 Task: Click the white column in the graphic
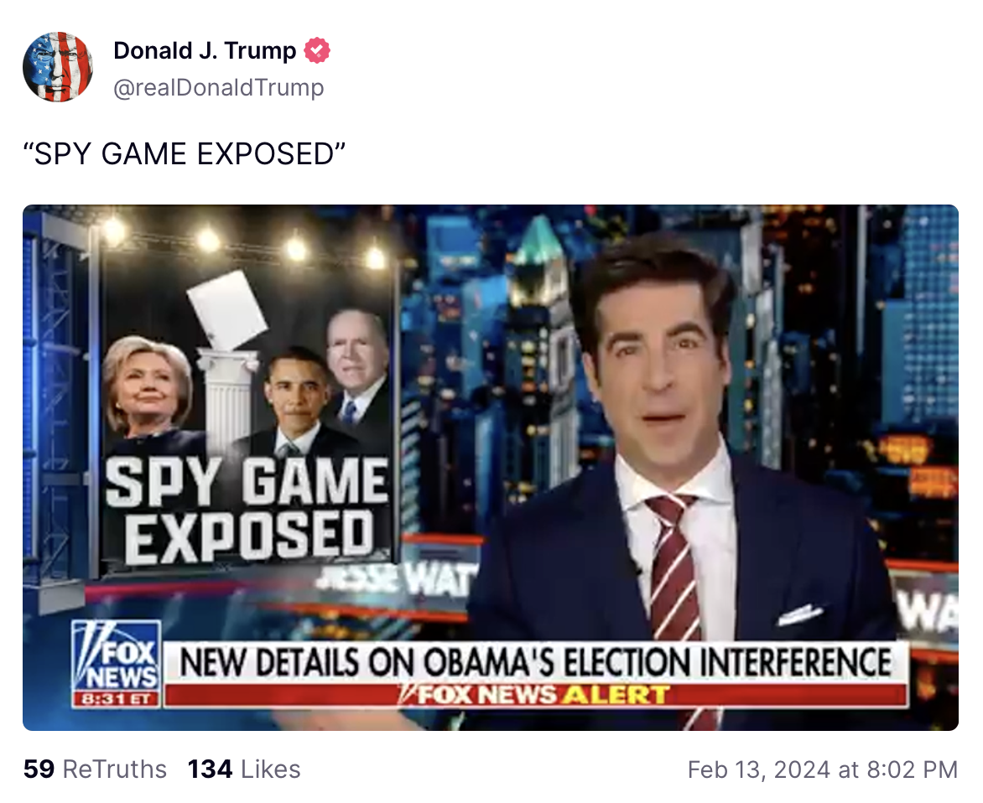tap(228, 396)
